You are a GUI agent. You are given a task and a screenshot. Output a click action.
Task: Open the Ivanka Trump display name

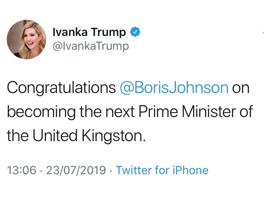coord(89,32)
